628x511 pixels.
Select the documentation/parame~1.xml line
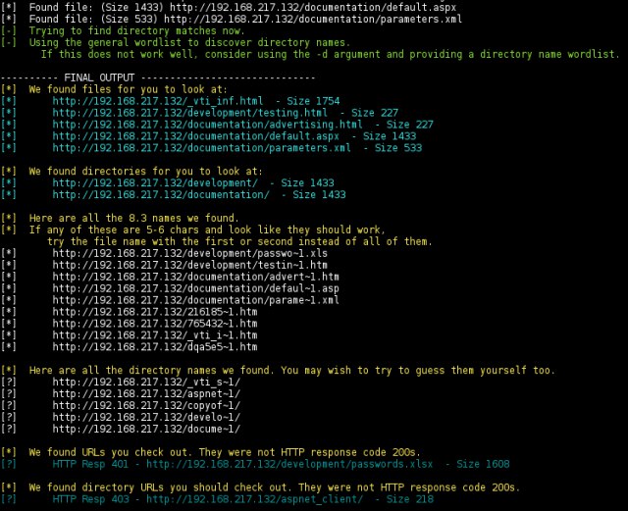tap(195, 300)
